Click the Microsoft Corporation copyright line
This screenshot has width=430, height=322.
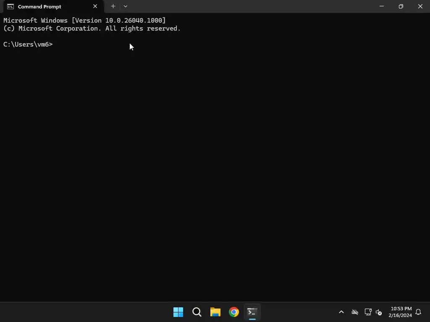(x=92, y=29)
